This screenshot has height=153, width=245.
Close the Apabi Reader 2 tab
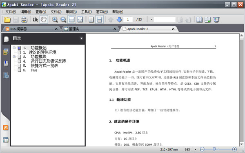(x=173, y=29)
